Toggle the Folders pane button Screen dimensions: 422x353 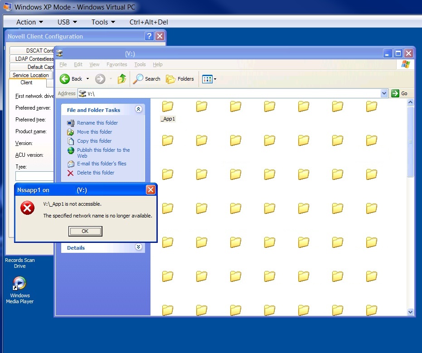pos(180,79)
